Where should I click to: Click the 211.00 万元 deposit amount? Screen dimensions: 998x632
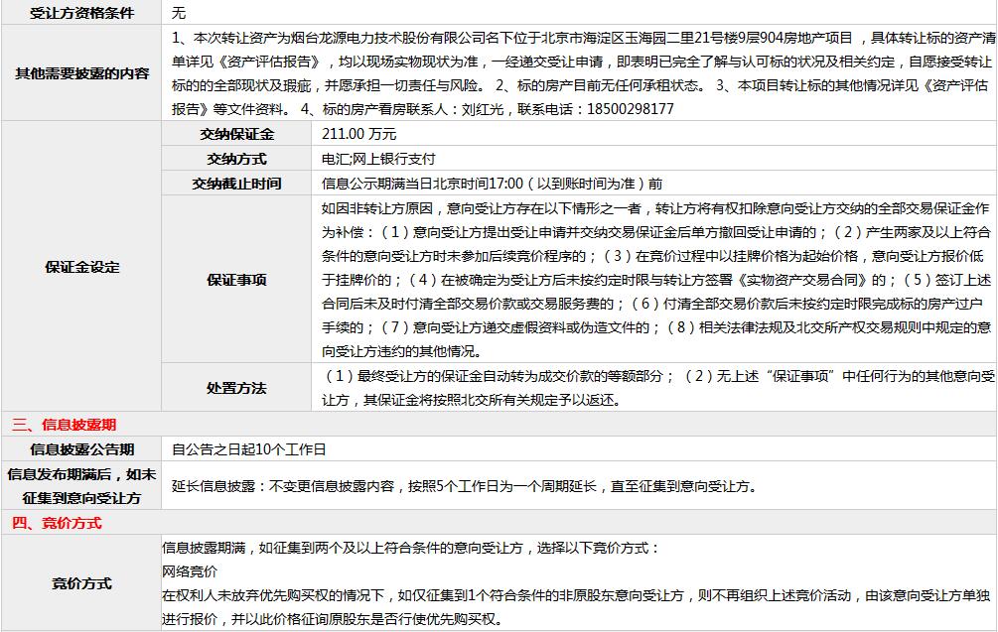[x=359, y=134]
